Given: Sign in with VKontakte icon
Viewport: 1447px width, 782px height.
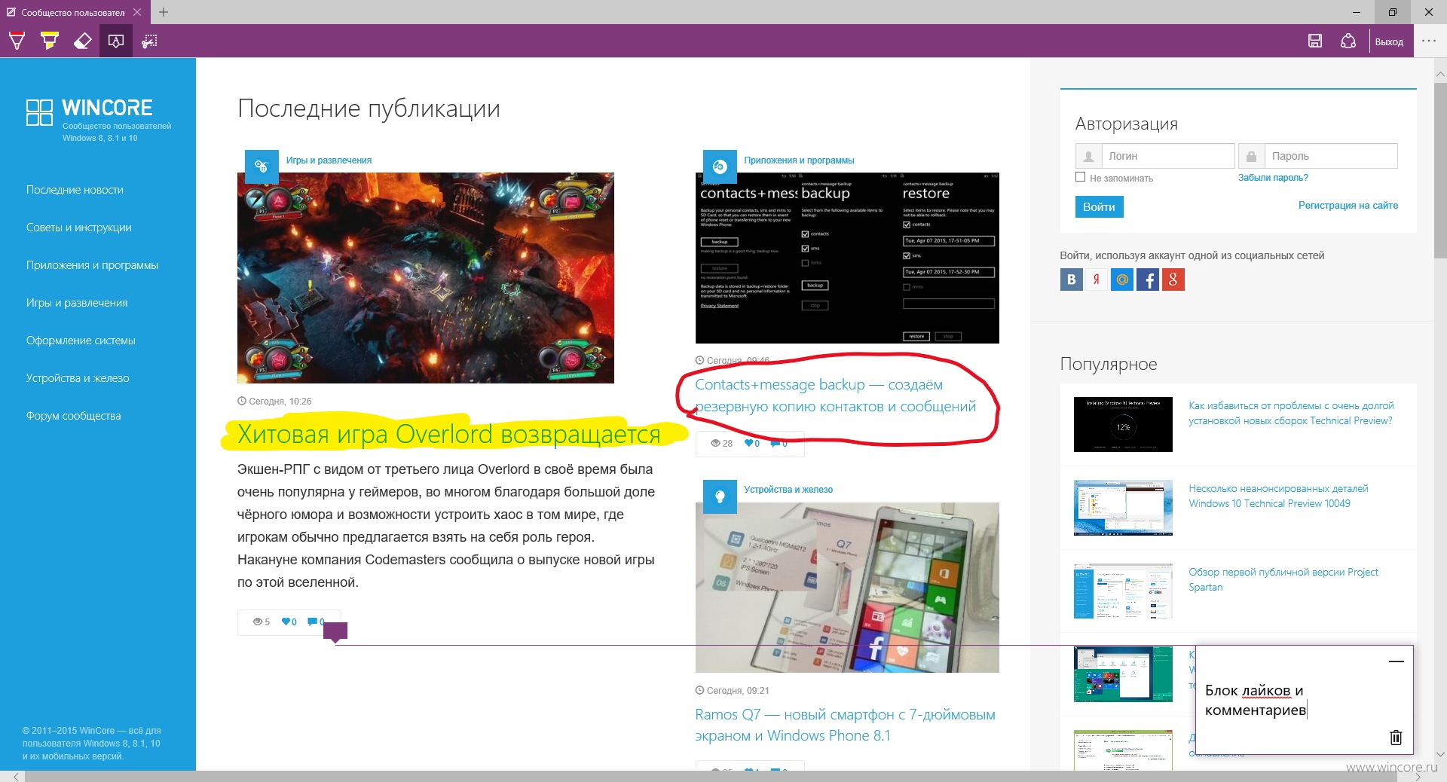Looking at the screenshot, I should pyautogui.click(x=1071, y=280).
